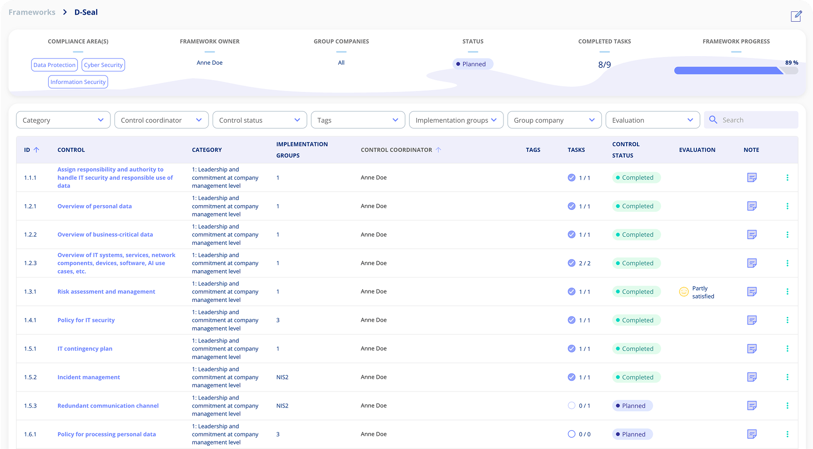This screenshot has width=813, height=449.
Task: Open the edit pencil icon top right
Action: pos(796,16)
